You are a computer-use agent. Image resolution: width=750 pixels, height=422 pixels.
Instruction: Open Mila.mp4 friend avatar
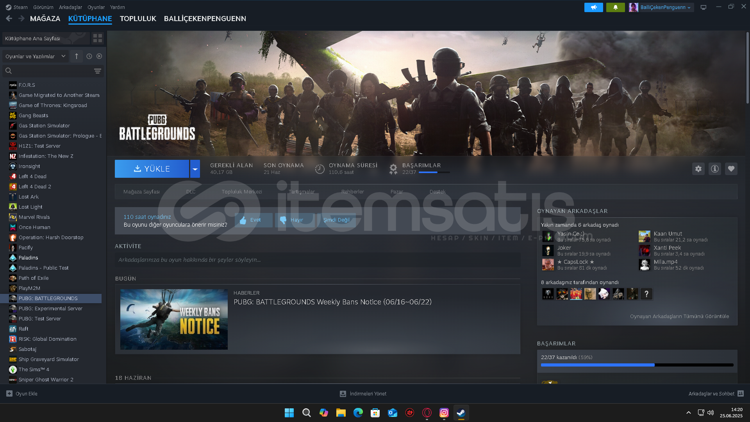click(x=644, y=265)
